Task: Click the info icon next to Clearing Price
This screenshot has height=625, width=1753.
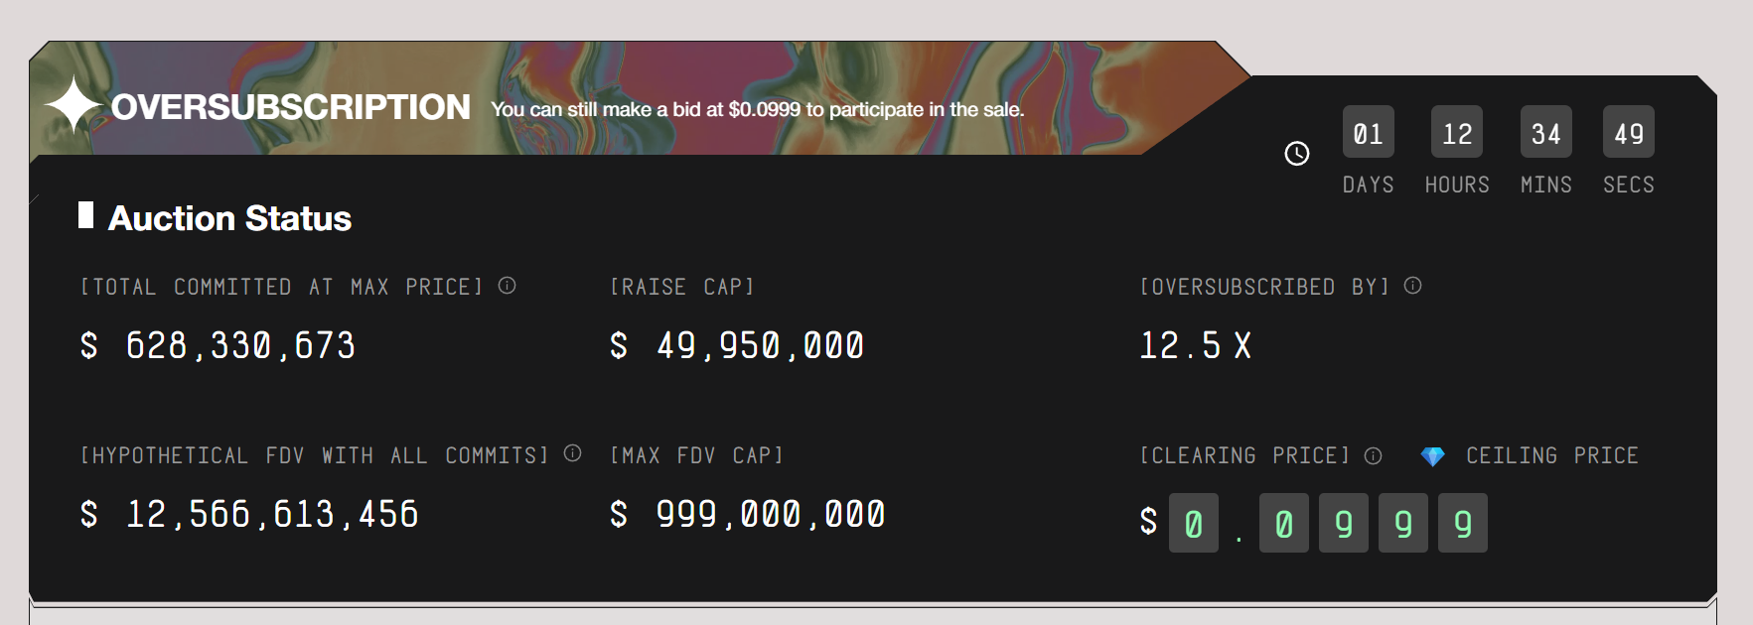Action: coord(1373,455)
